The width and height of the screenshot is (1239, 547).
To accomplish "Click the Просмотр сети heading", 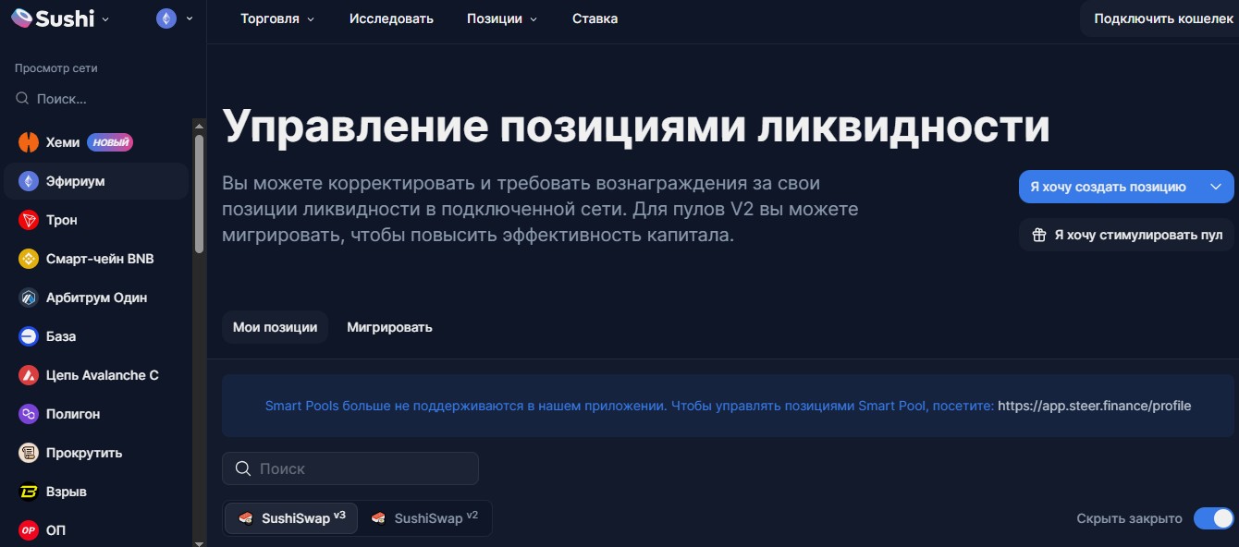I will [x=55, y=68].
